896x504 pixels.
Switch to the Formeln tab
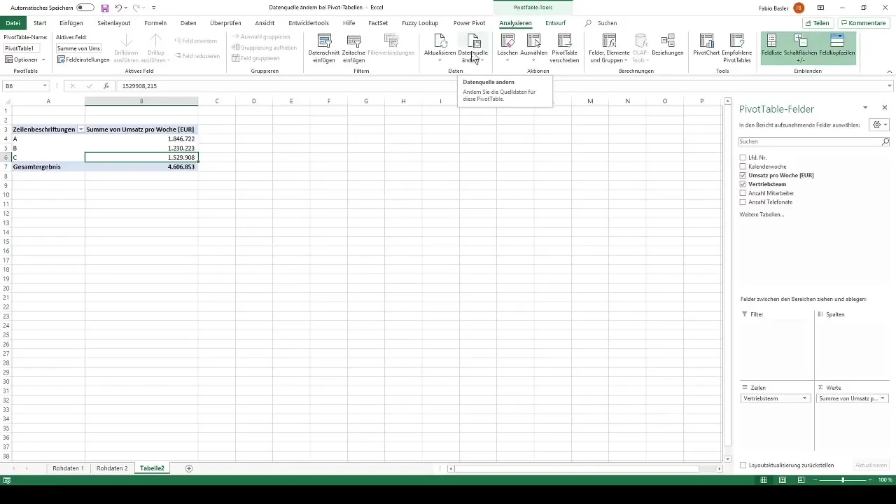click(x=155, y=23)
